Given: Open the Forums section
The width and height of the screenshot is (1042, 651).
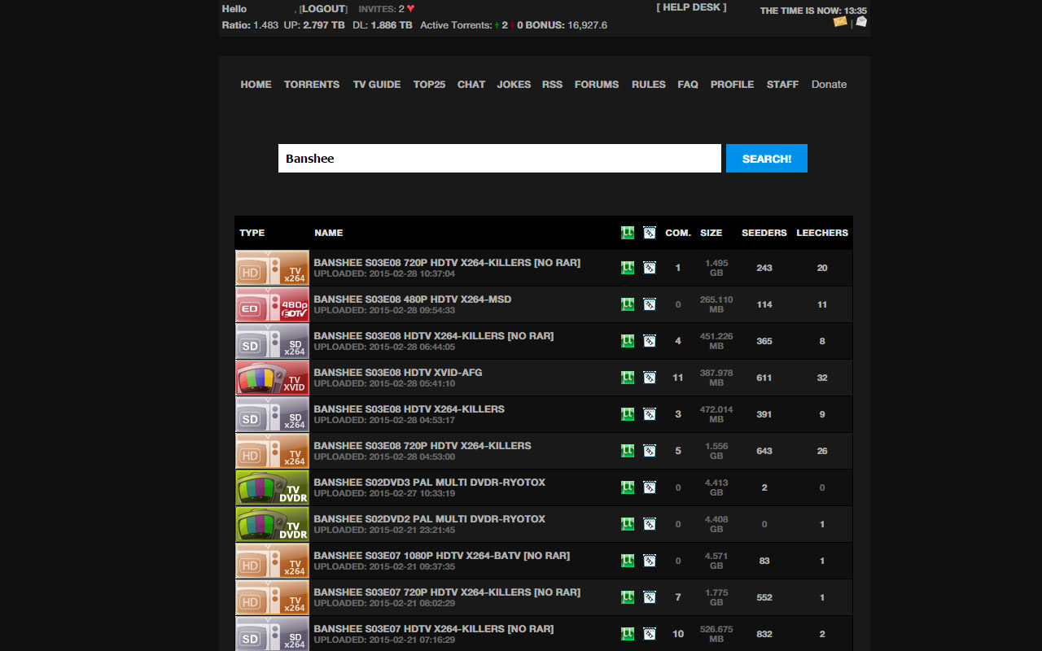Looking at the screenshot, I should (x=596, y=85).
